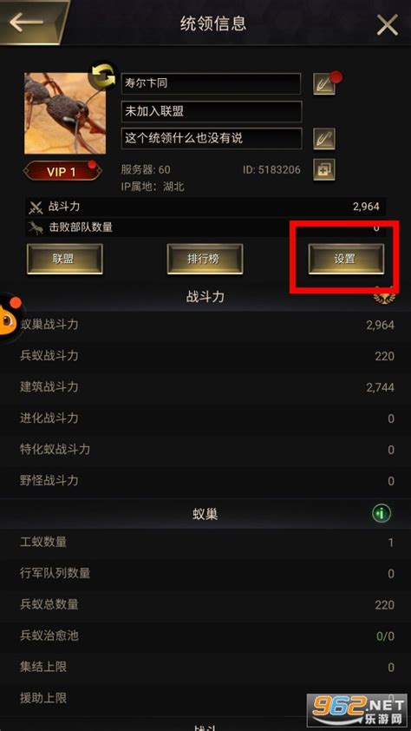This screenshot has width=411, height=731.
Task: Click the 未加入联盟 alliance field
Action: point(212,111)
